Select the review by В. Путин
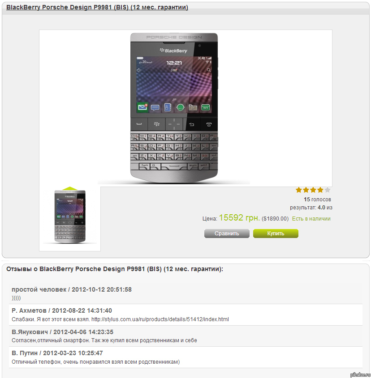371x378 pixels. [185, 357]
